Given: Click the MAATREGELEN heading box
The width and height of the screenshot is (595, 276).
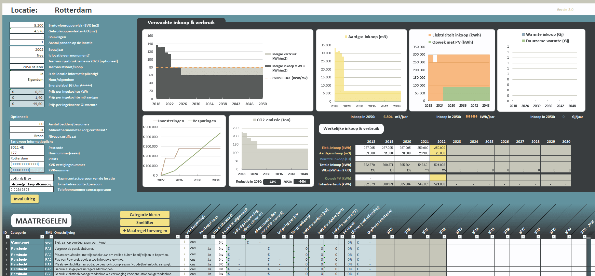Looking at the screenshot, I should click(x=41, y=221).
